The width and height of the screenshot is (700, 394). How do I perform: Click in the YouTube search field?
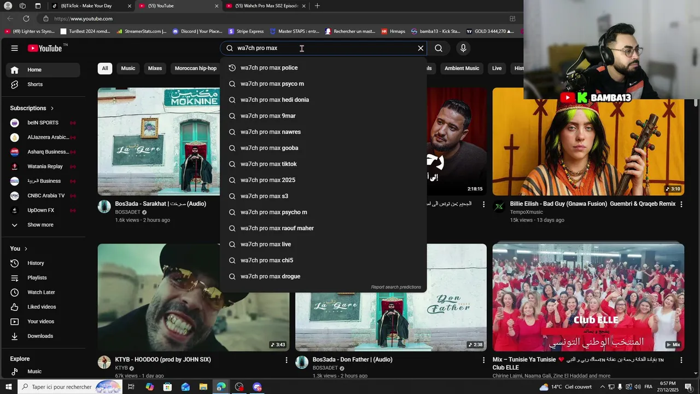(x=323, y=48)
